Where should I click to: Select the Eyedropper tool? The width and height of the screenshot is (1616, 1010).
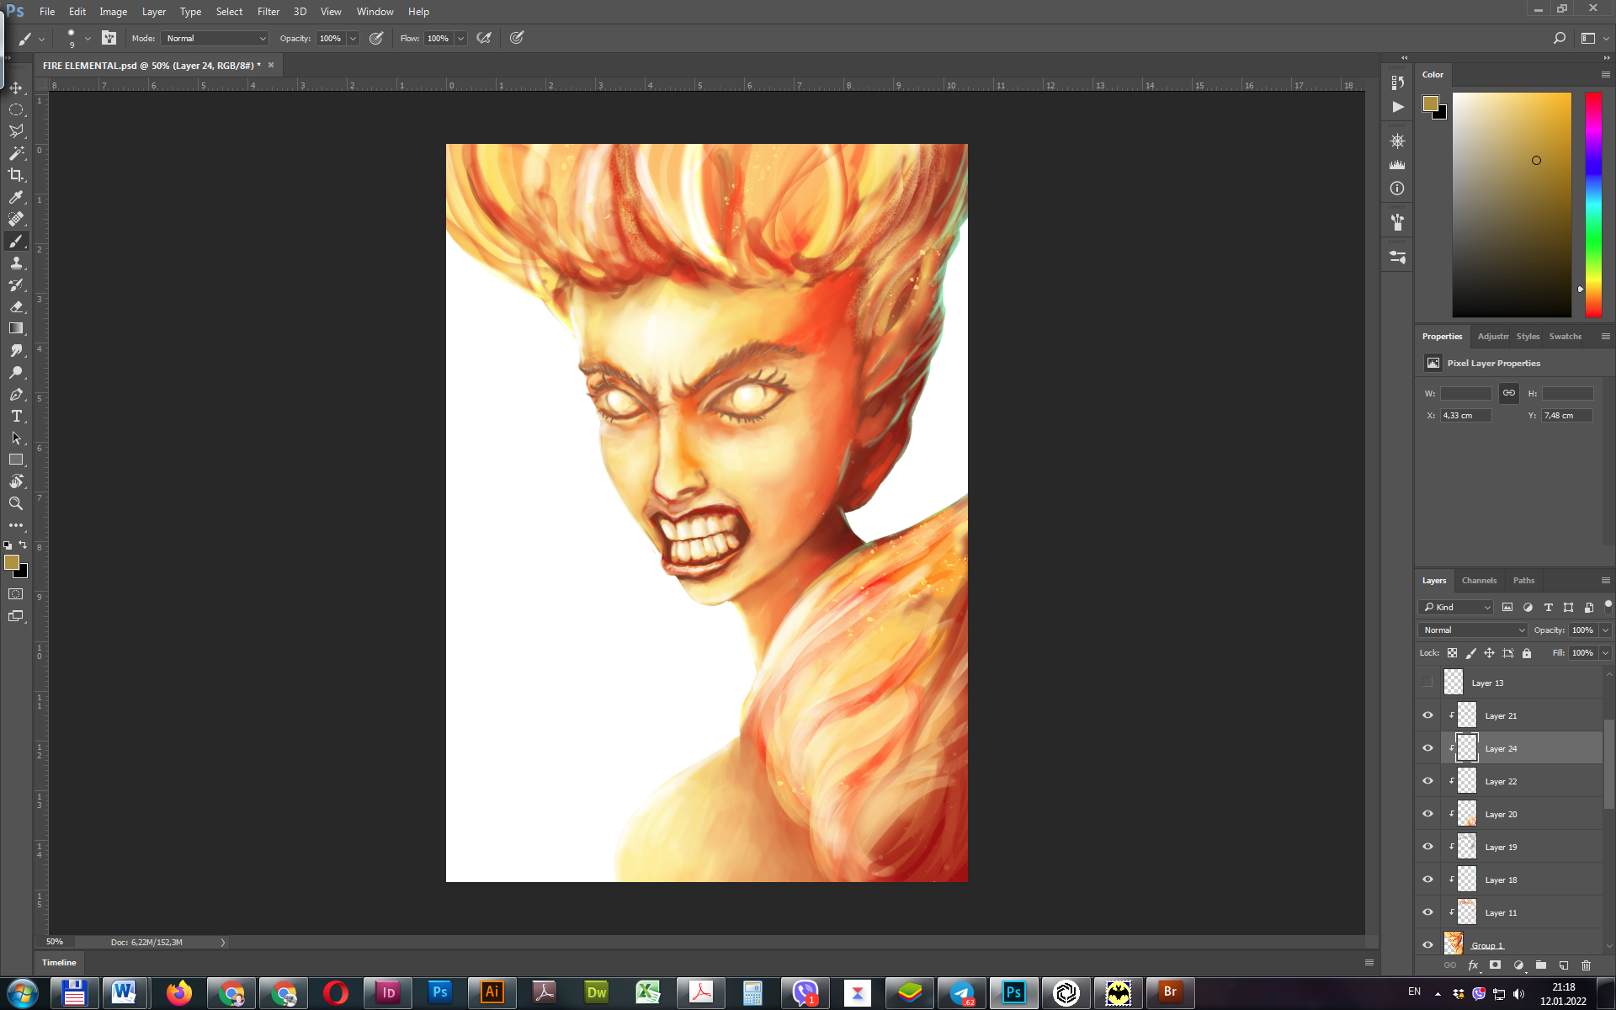tap(16, 197)
